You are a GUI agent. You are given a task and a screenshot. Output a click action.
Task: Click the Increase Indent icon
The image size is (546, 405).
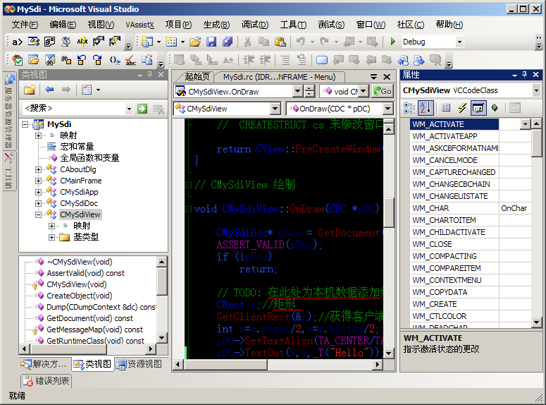(265, 60)
